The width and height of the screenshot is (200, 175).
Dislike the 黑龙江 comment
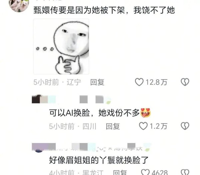(x=185, y=172)
